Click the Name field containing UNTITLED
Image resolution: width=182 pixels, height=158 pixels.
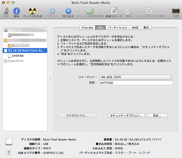coord(136,83)
